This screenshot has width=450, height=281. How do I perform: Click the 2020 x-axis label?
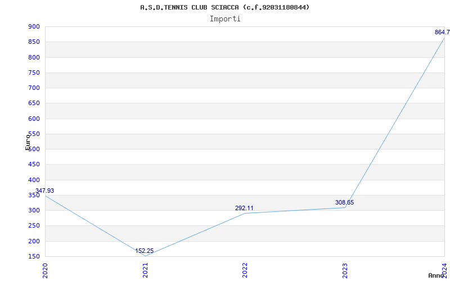(x=45, y=271)
